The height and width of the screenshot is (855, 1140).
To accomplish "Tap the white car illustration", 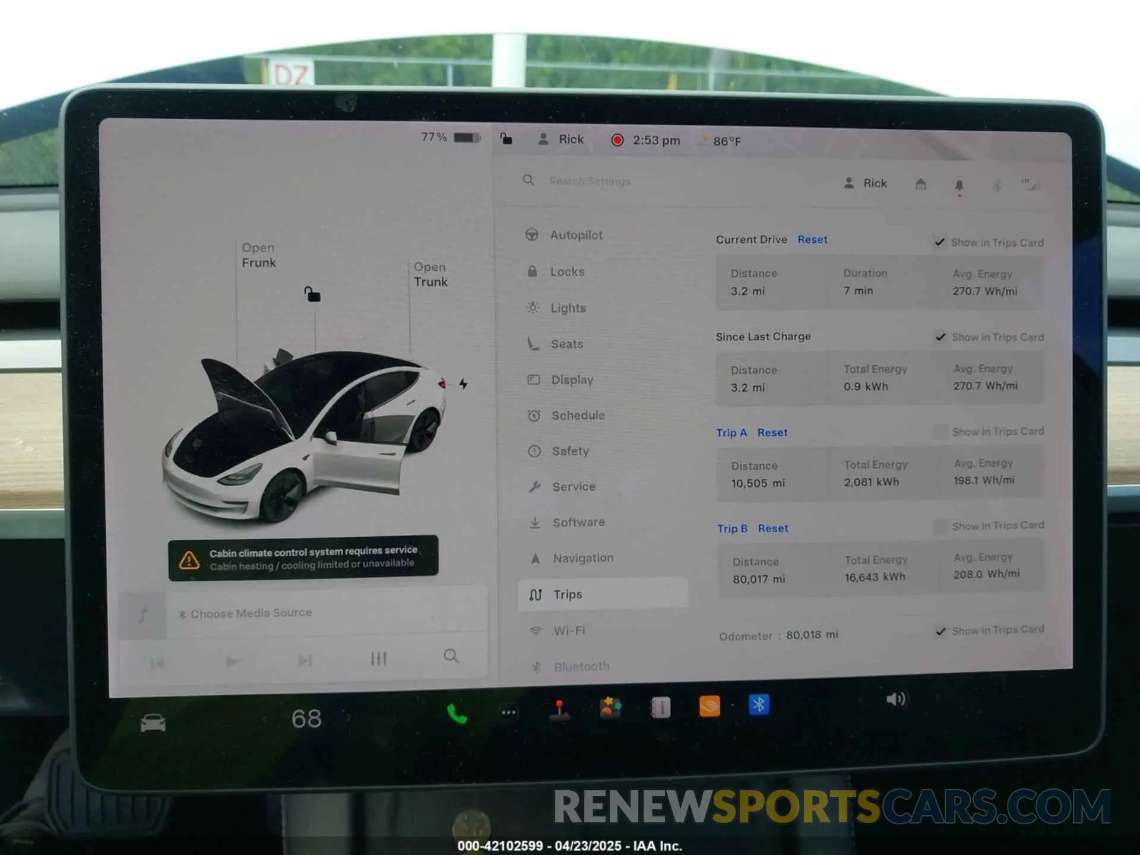I will (303, 436).
